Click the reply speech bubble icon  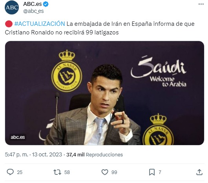(x=10, y=172)
